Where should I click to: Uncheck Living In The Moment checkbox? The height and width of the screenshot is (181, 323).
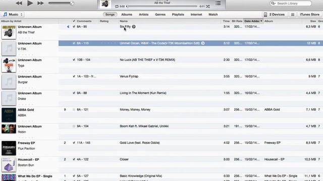pyautogui.click(x=74, y=93)
